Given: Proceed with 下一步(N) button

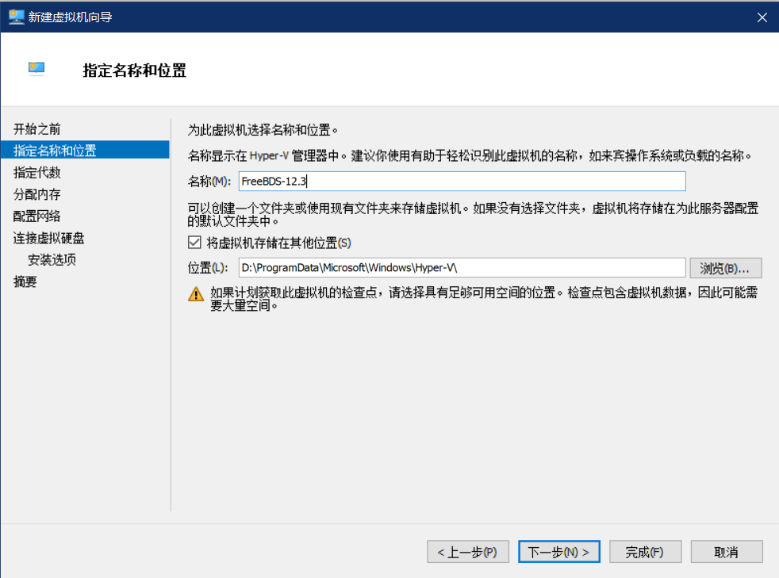Looking at the screenshot, I should pyautogui.click(x=559, y=552).
